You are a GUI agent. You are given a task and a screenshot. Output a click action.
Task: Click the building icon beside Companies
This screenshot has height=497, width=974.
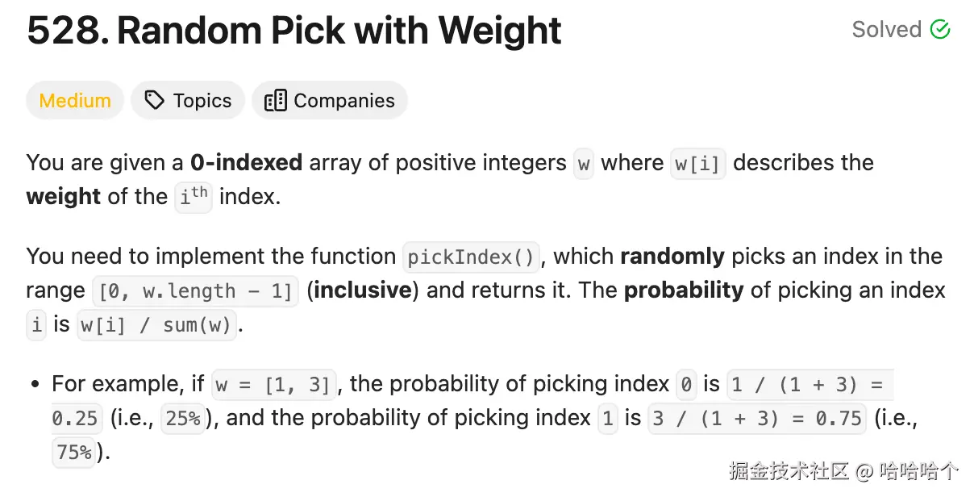pyautogui.click(x=275, y=101)
